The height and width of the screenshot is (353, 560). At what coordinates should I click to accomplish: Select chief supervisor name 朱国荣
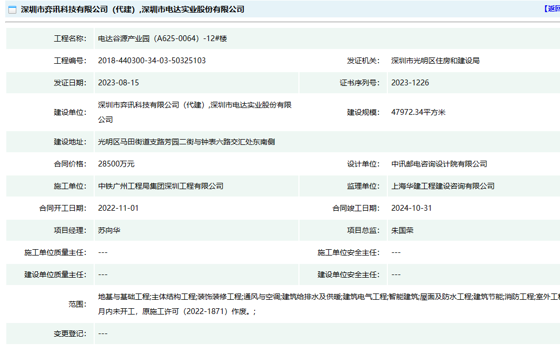pyautogui.click(x=402, y=231)
